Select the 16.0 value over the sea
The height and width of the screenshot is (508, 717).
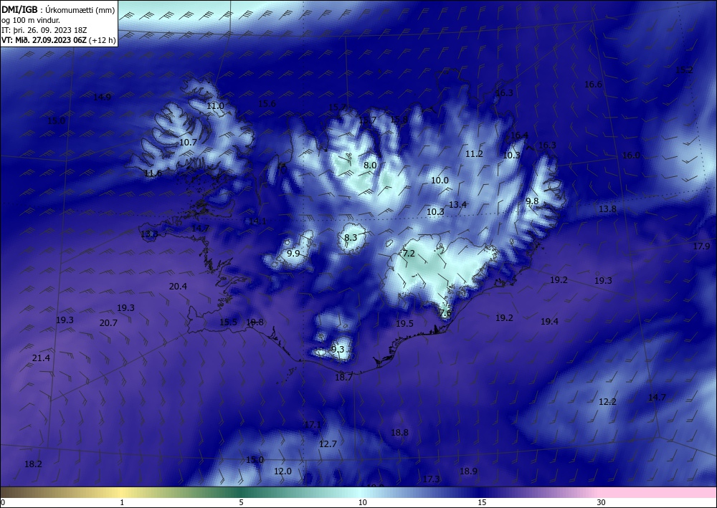(x=631, y=155)
